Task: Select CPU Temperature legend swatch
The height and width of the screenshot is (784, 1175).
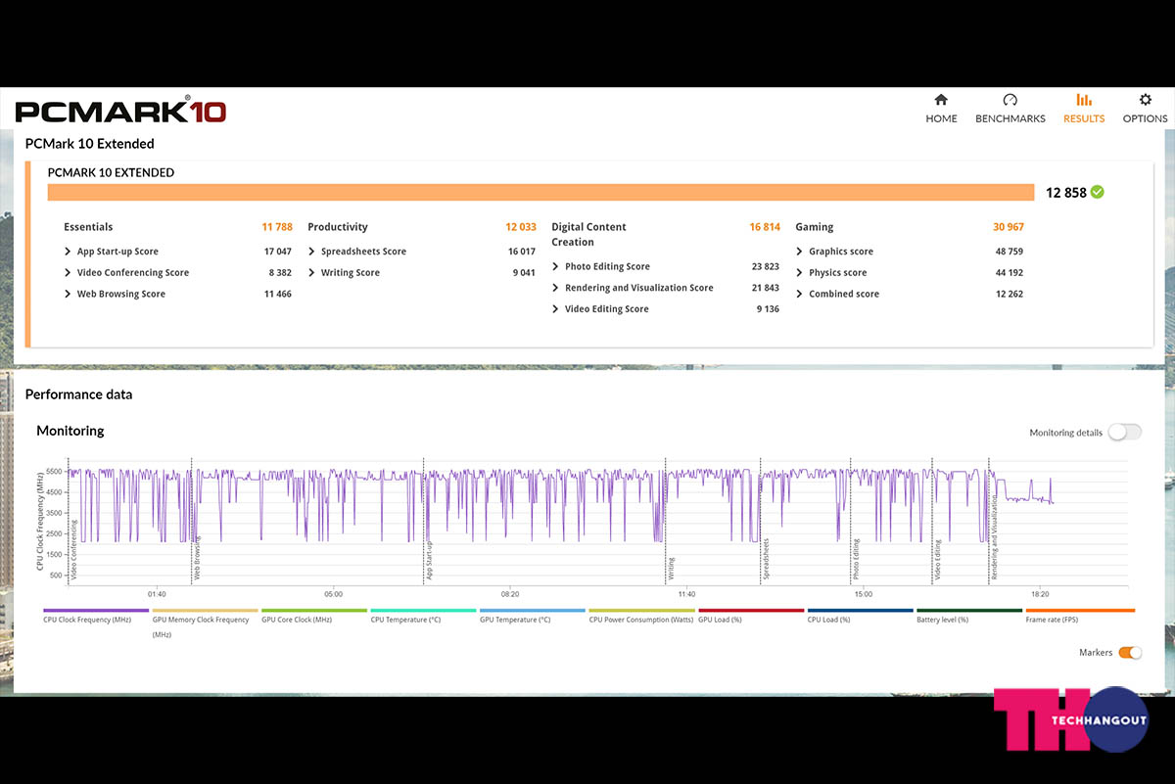Action: click(x=423, y=611)
